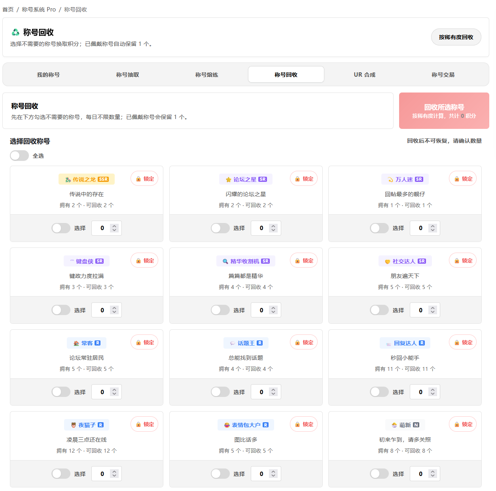Viewport: 496px width, 491px height.
Task: Lock the 社交达人 title
Action: tap(463, 261)
